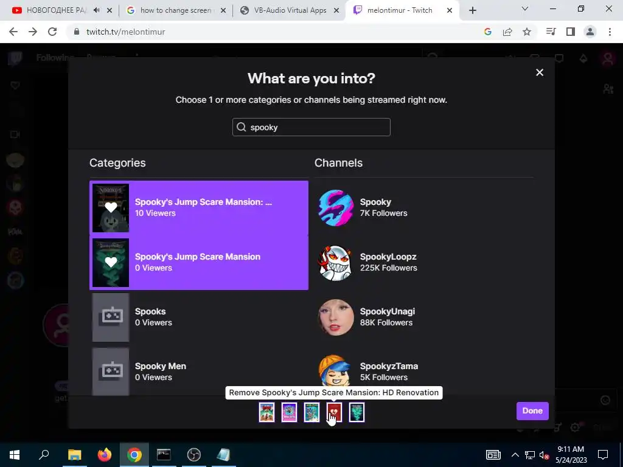
Task: Switch to VB-Audio Virtual Apps tab
Action: click(x=290, y=10)
